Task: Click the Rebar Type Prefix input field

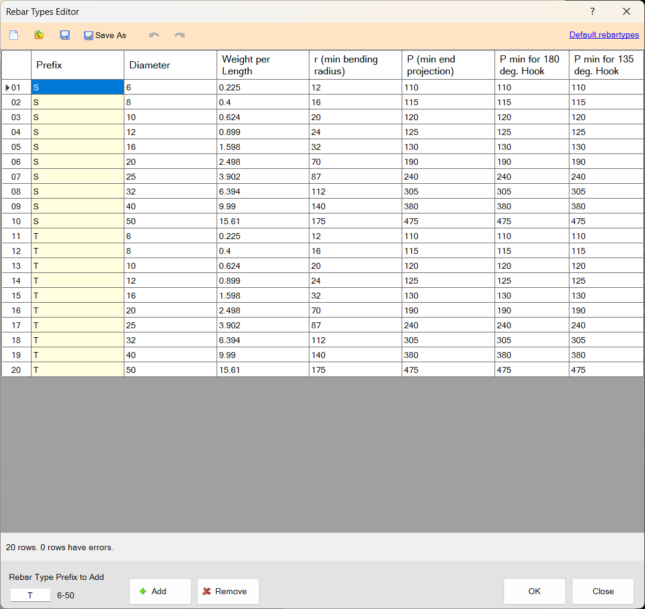Action: [x=30, y=595]
